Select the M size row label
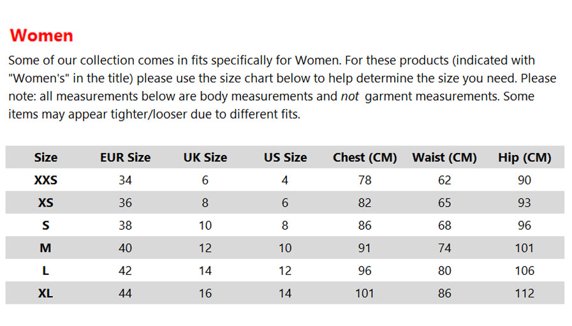Viewport: 572px width, 326px height. point(46,248)
